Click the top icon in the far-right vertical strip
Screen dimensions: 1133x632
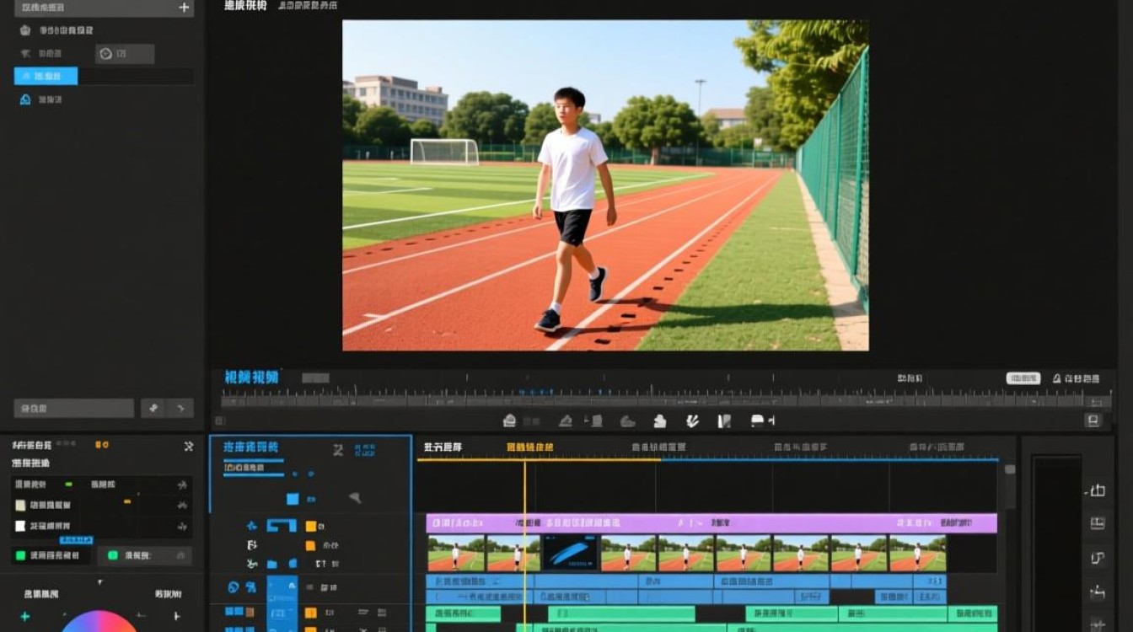1097,490
